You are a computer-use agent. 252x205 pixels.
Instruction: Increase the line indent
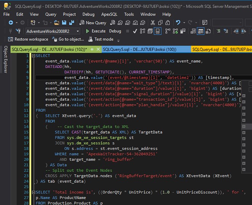pyautogui.click(x=244, y=31)
